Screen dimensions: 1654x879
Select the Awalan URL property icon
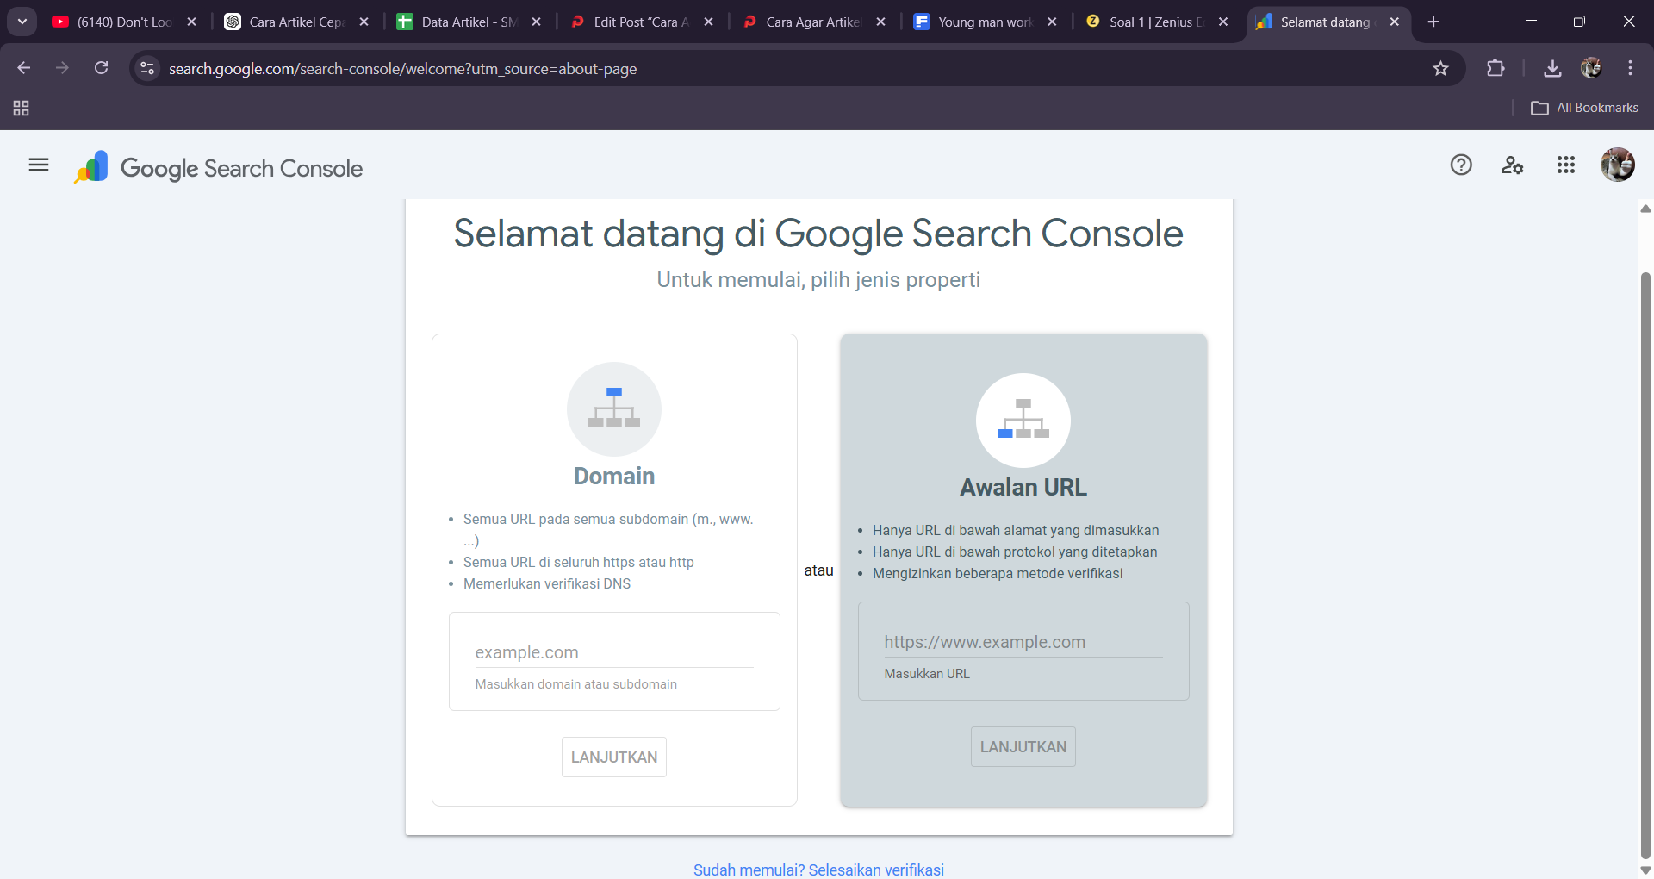(x=1023, y=421)
